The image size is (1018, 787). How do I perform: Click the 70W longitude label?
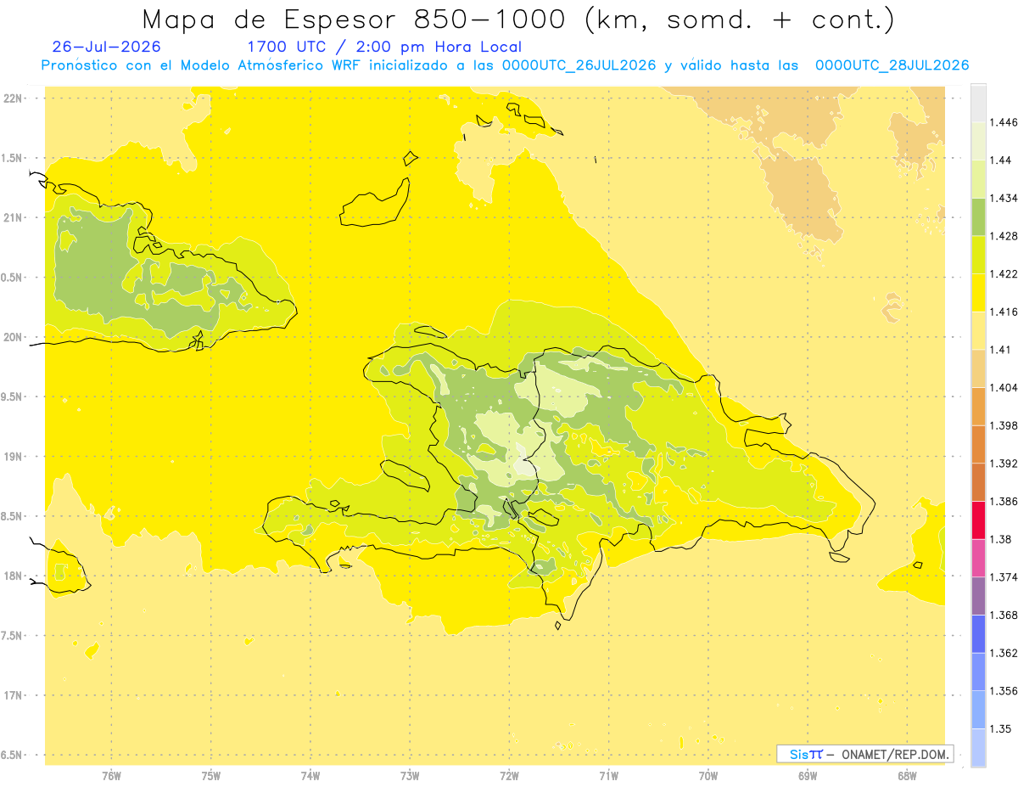coord(708,776)
